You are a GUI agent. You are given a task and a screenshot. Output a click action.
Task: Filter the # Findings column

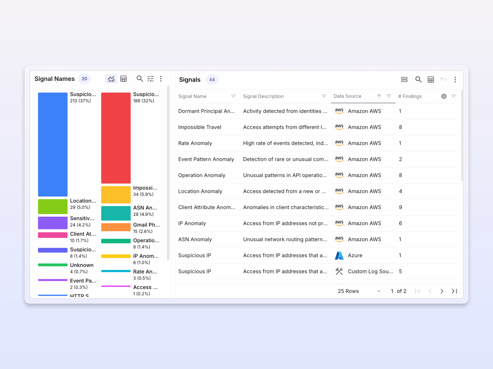pyautogui.click(x=454, y=96)
